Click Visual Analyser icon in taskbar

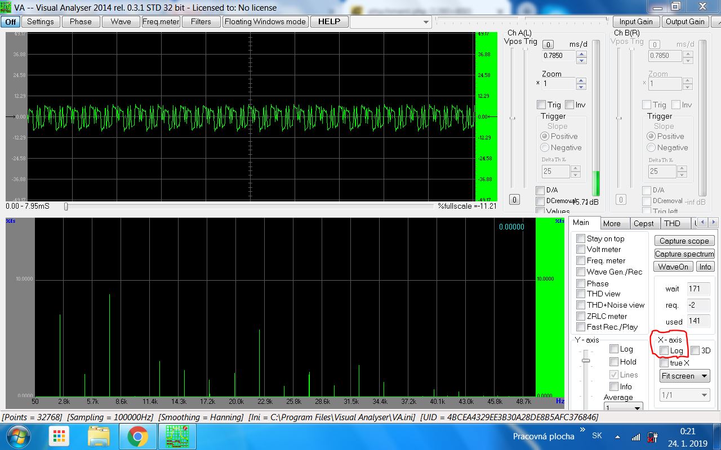point(176,436)
